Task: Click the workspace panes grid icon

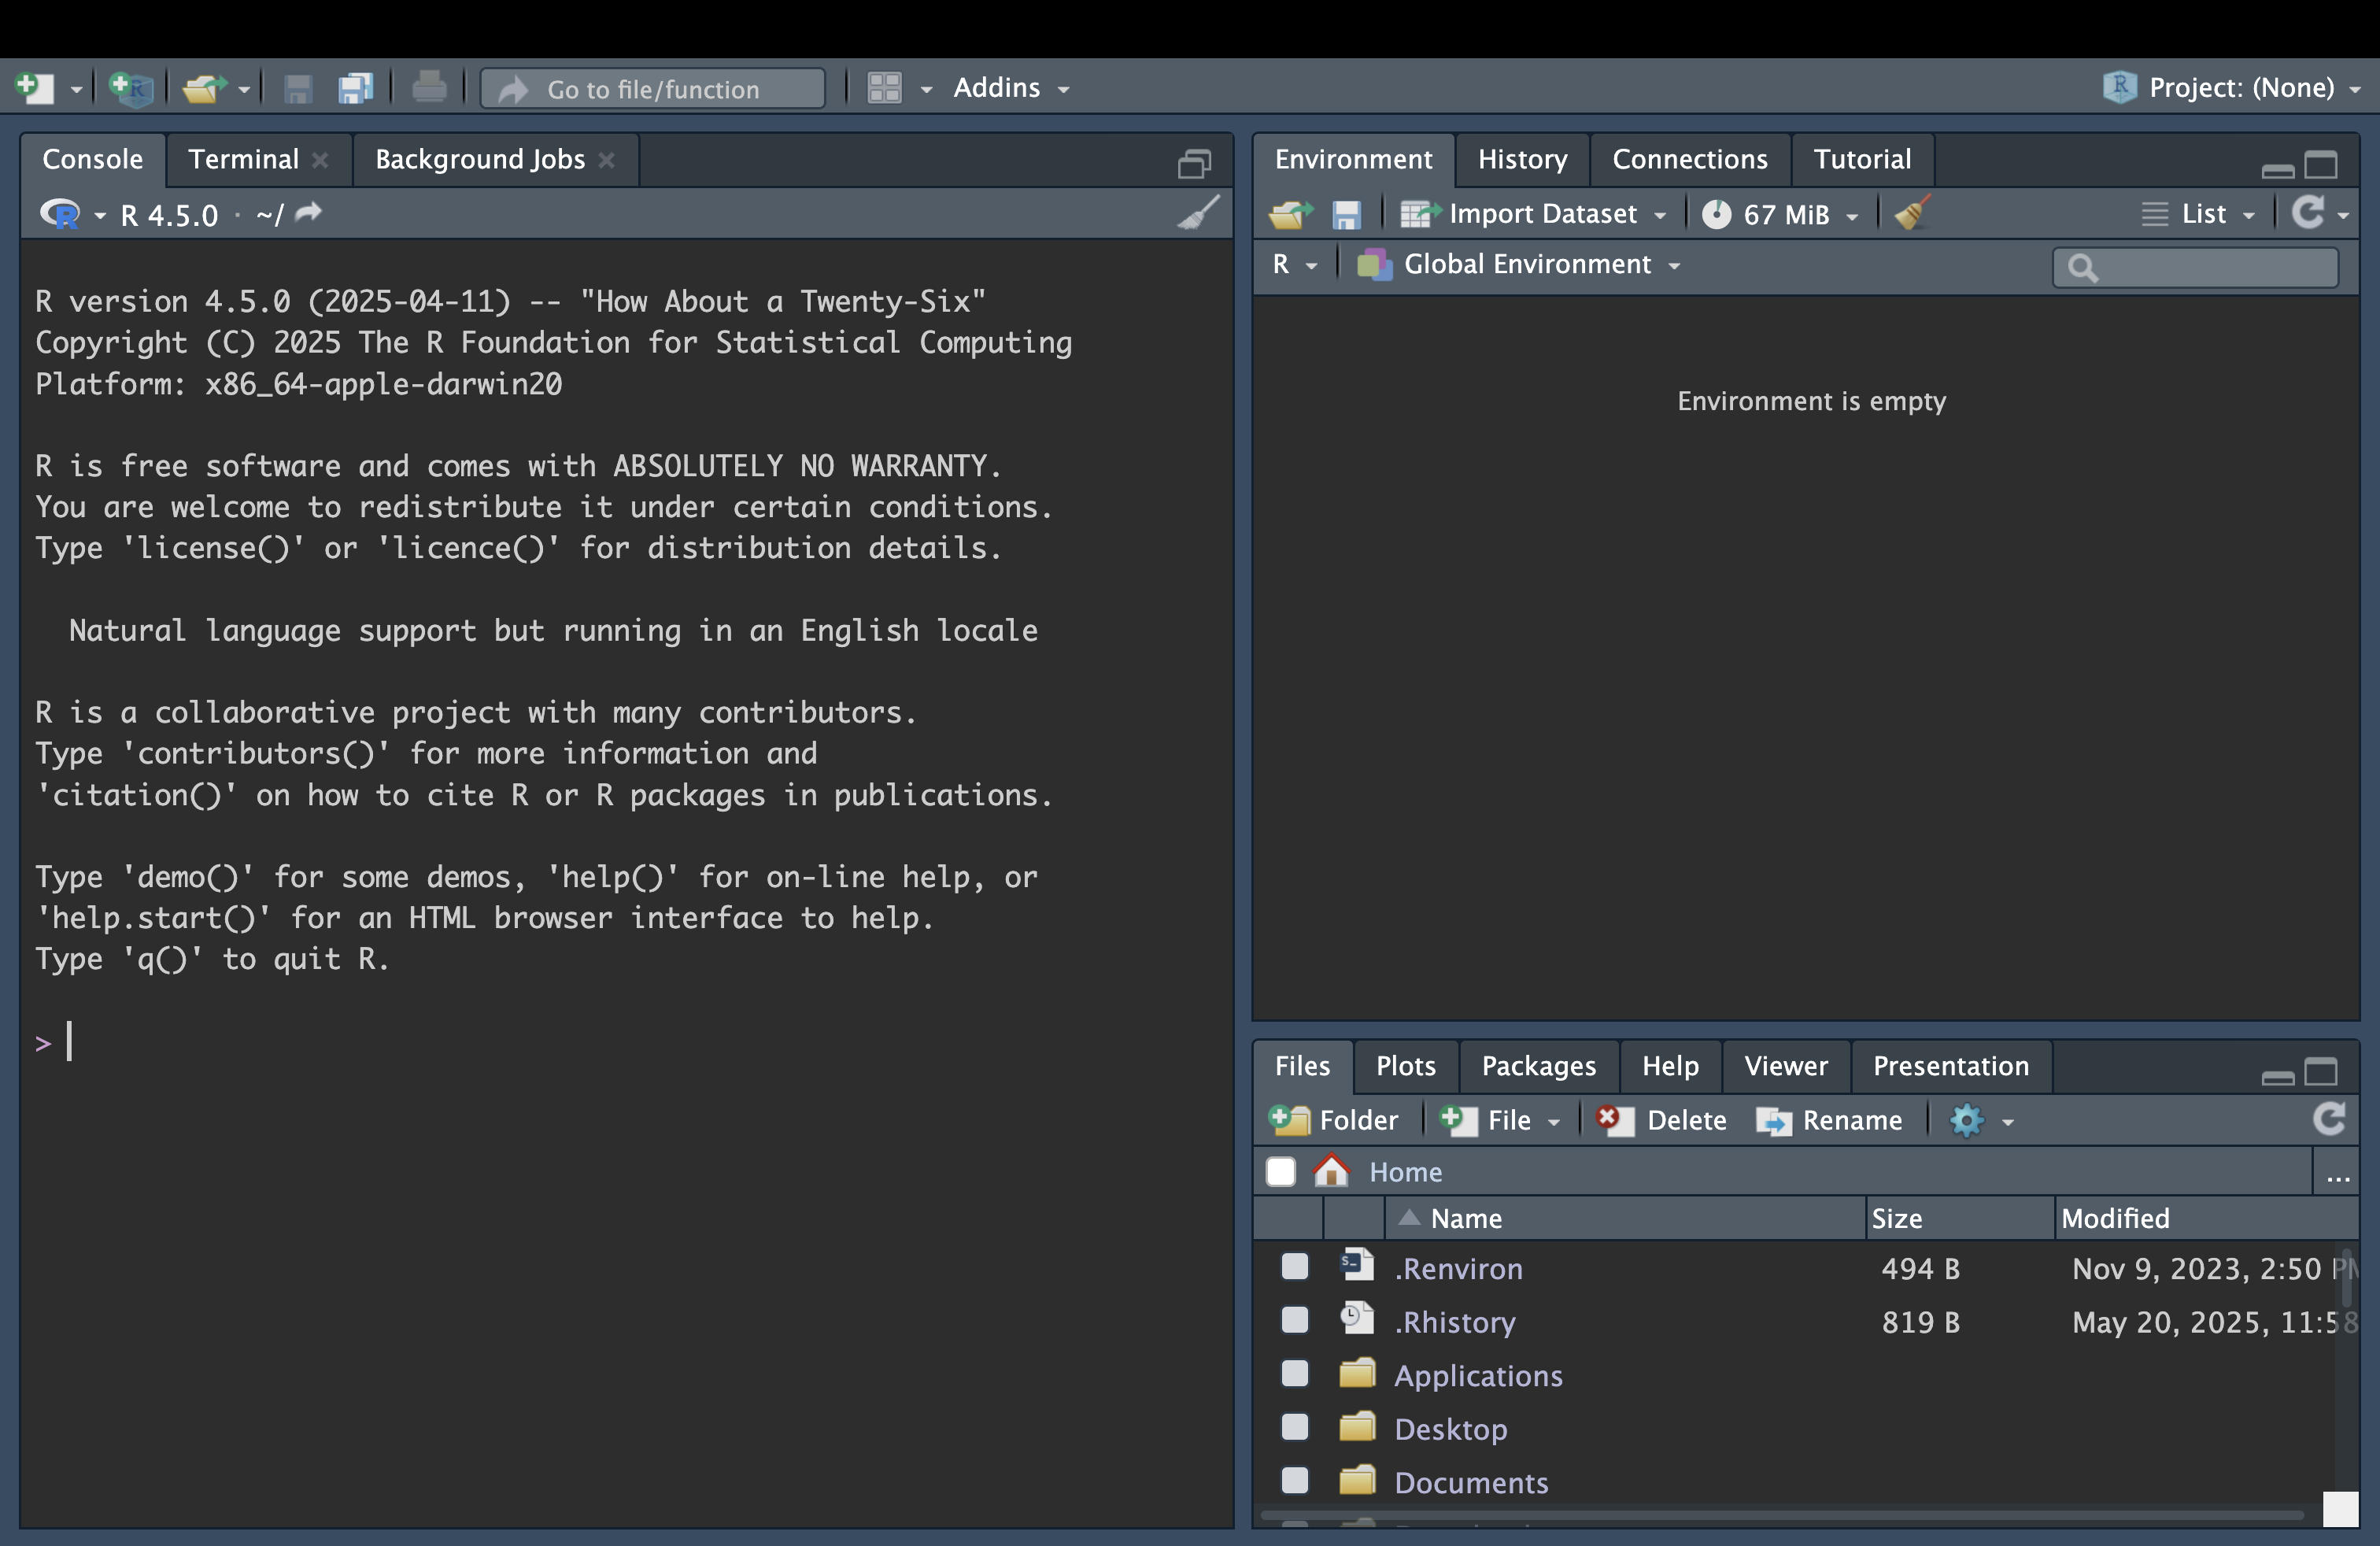Action: click(884, 88)
